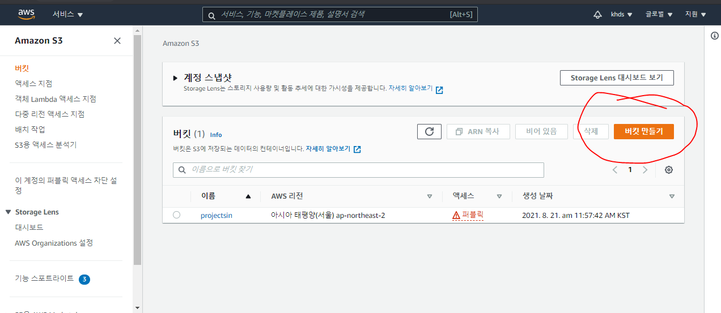
Task: Click the refresh buckets icon button
Action: click(429, 131)
